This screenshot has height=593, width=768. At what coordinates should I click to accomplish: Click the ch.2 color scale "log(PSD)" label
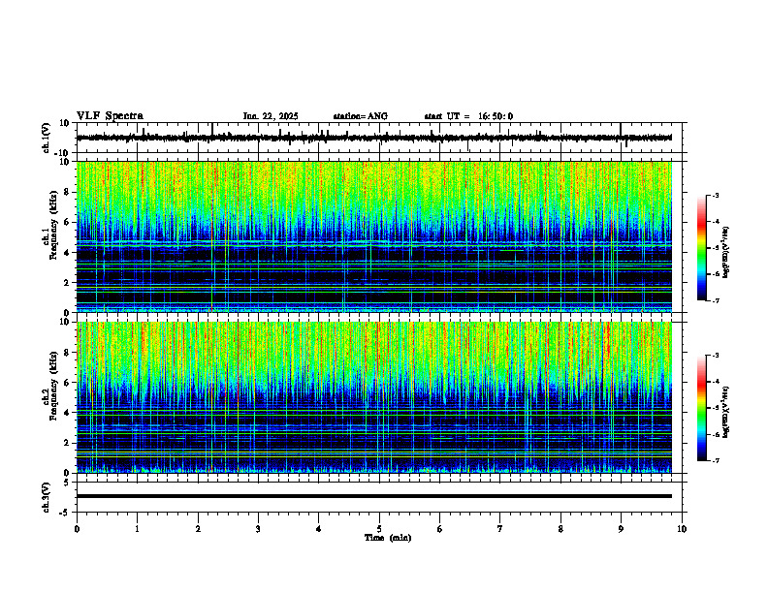pyautogui.click(x=726, y=412)
